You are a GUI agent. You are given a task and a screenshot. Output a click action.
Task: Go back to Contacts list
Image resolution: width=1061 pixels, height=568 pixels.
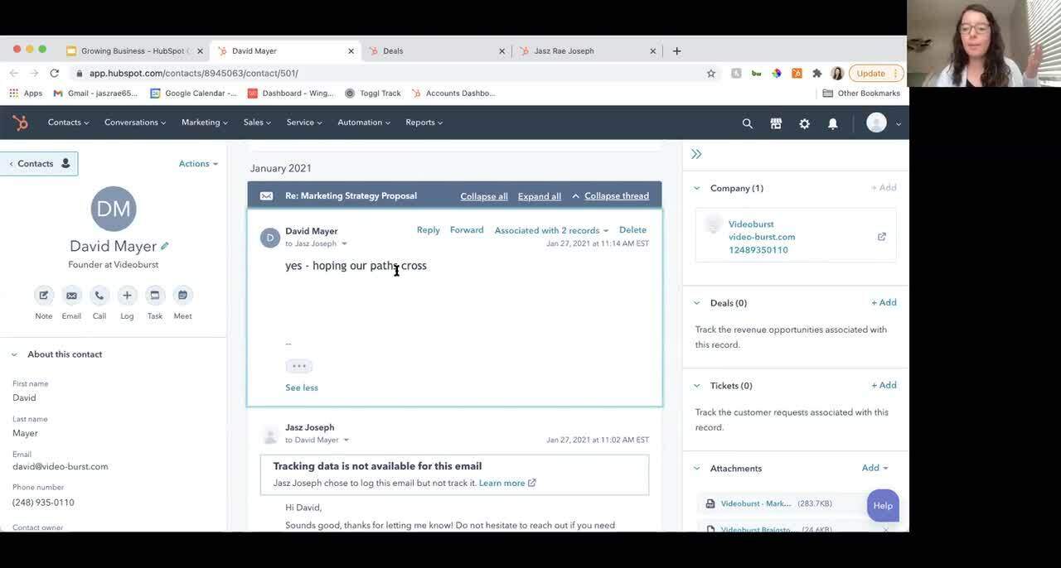[39, 164]
